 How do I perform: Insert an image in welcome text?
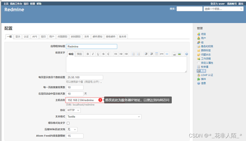point(179,54)
